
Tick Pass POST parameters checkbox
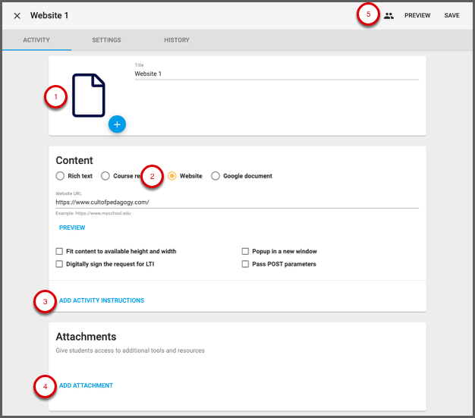pos(245,264)
